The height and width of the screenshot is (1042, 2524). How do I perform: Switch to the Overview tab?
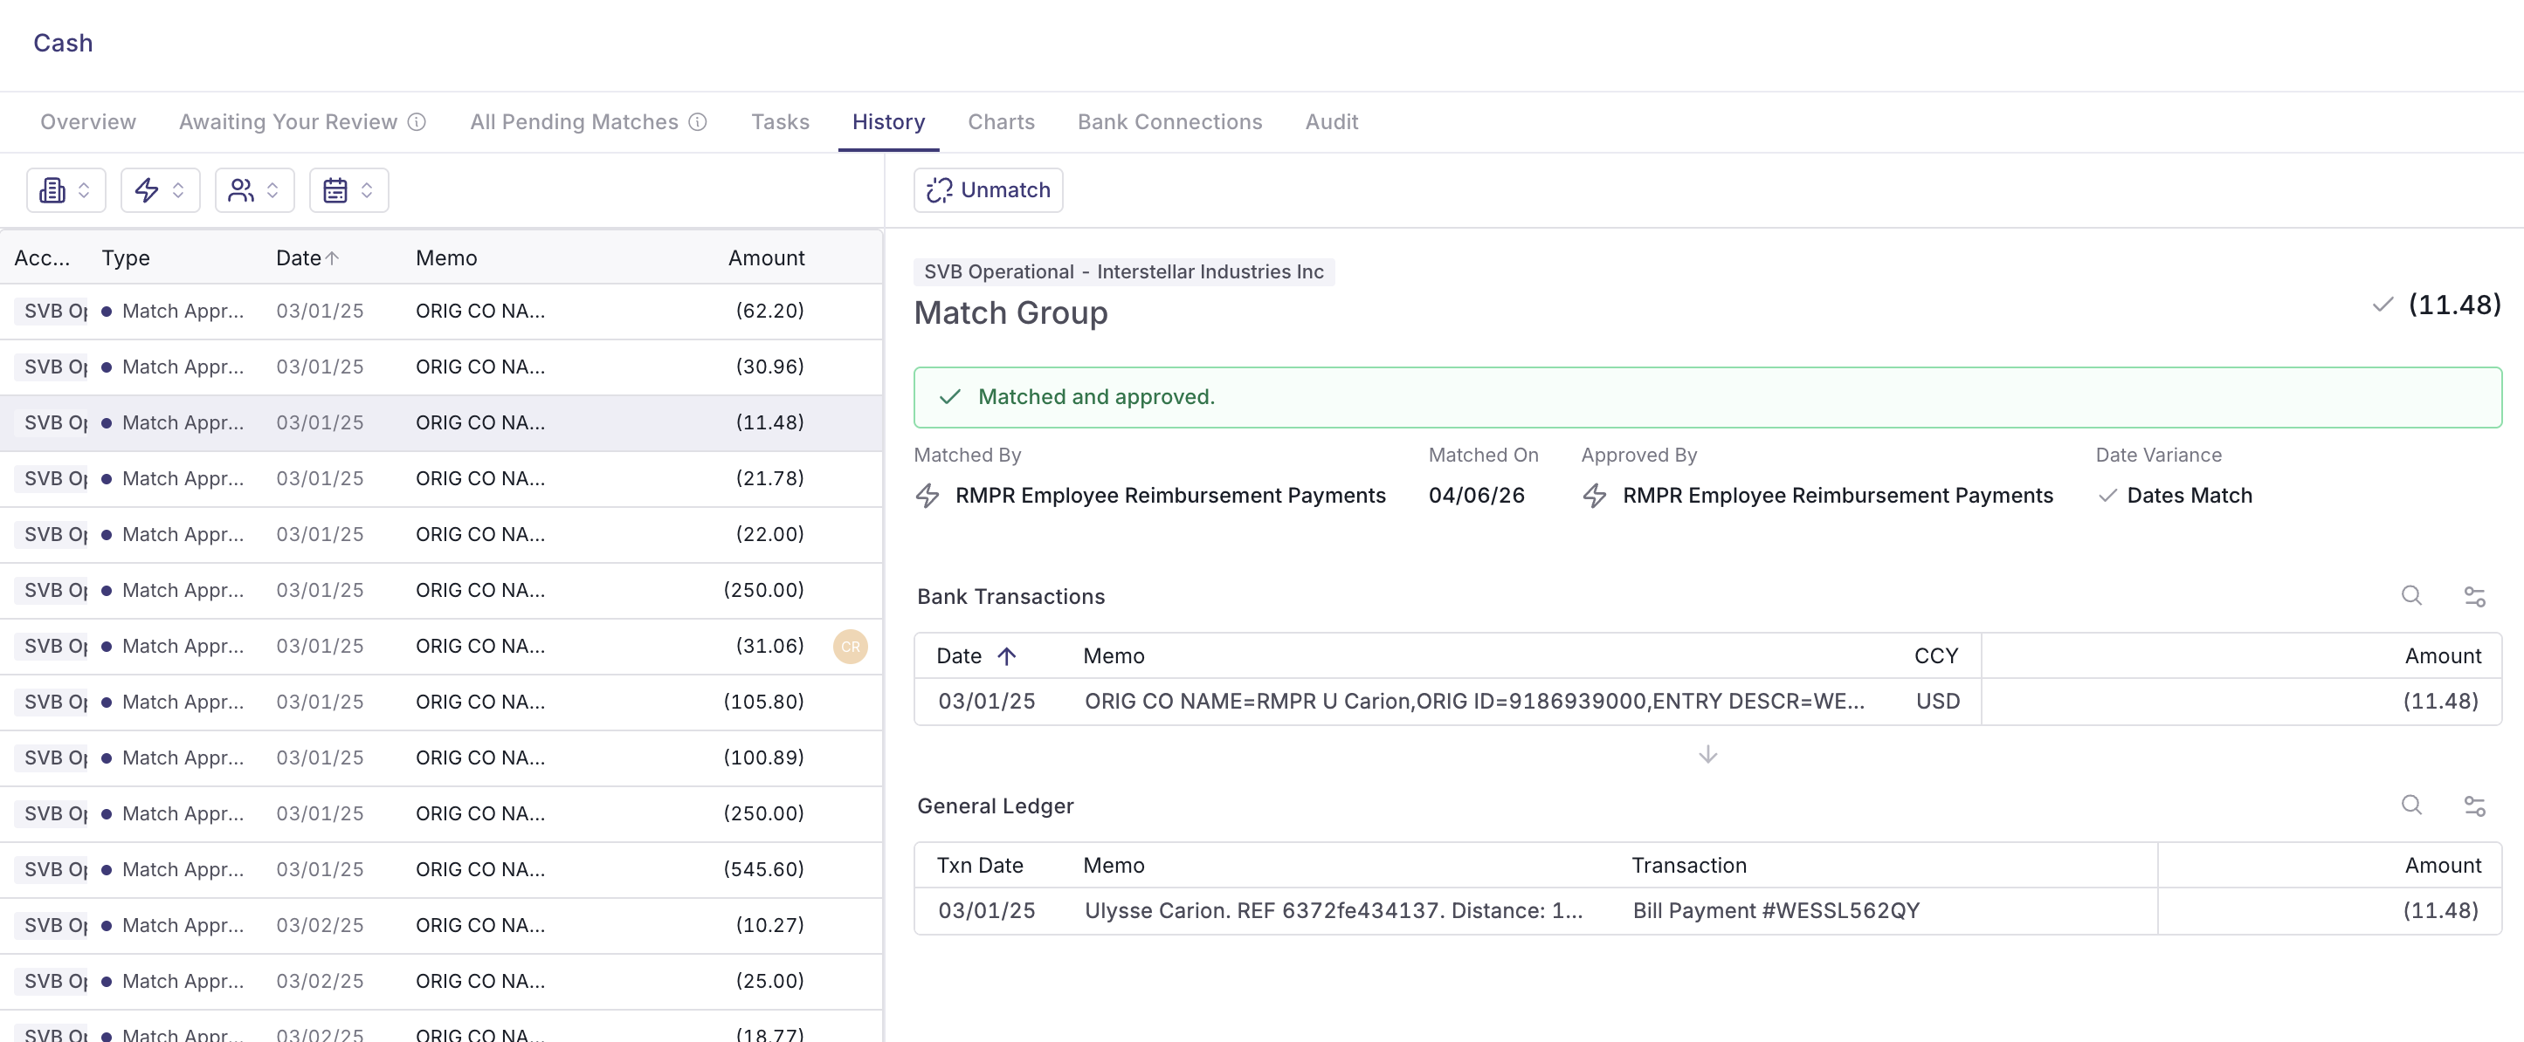tap(88, 121)
